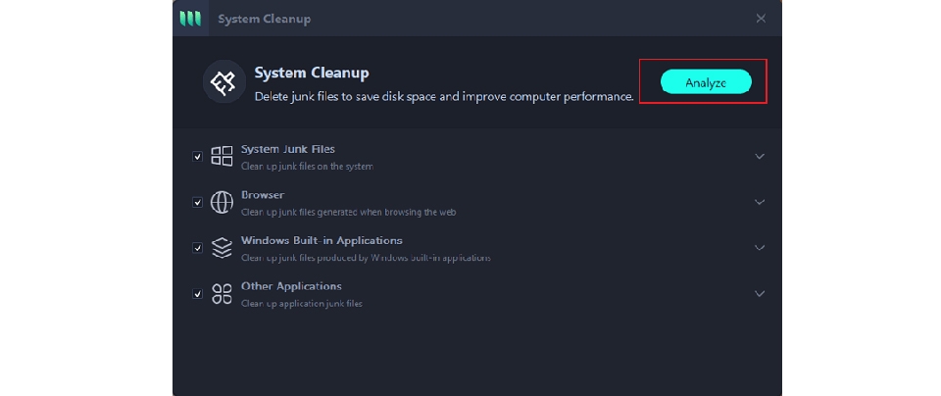Select the System Junk Files label
The width and height of the screenshot is (941, 396).
point(288,149)
